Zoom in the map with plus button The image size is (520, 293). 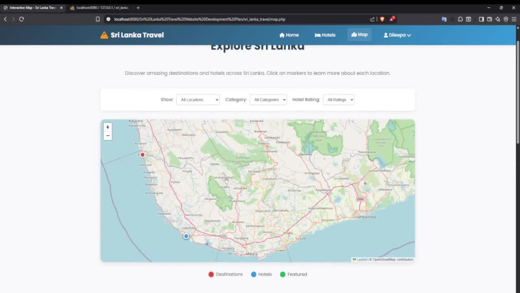pyautogui.click(x=108, y=127)
